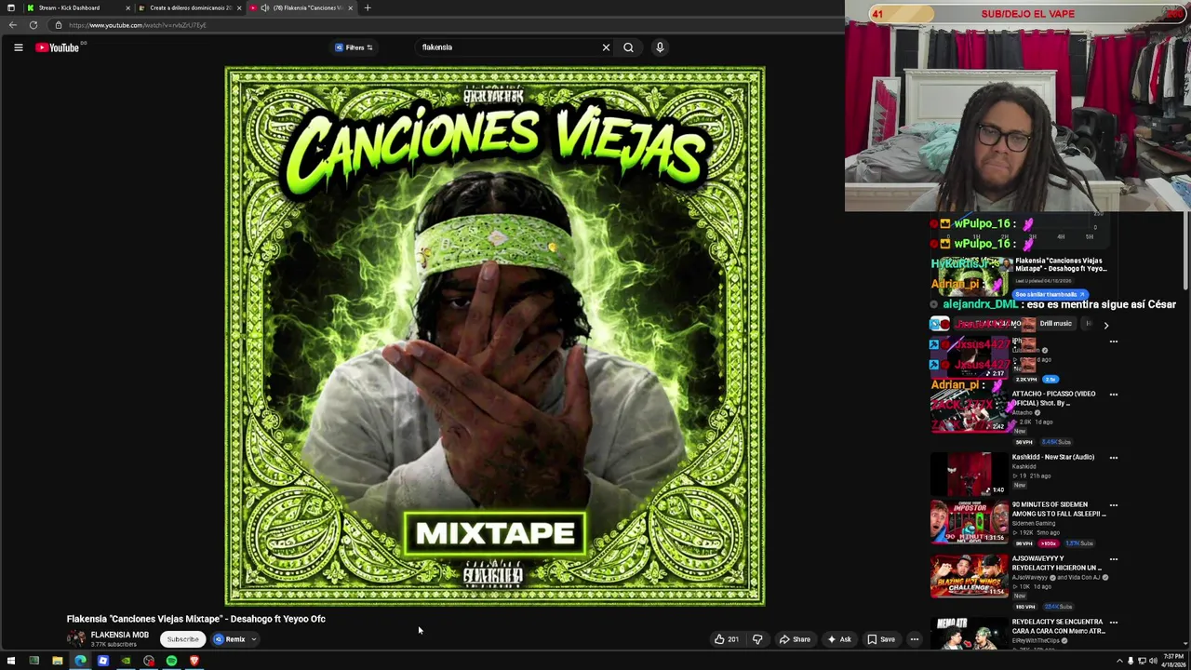Go to YouTube home via logo

(58, 47)
